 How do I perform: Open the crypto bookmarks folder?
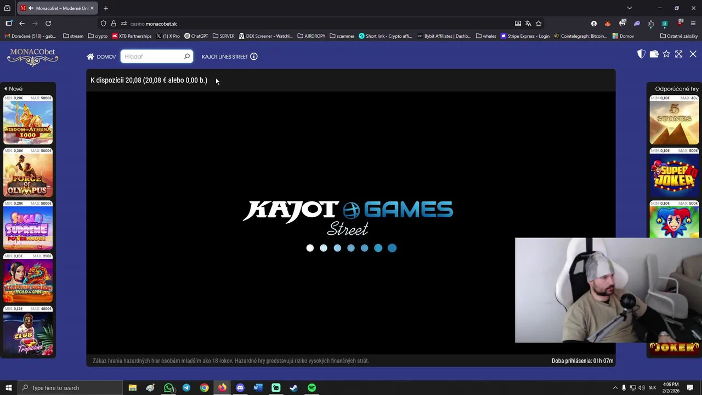tap(98, 36)
